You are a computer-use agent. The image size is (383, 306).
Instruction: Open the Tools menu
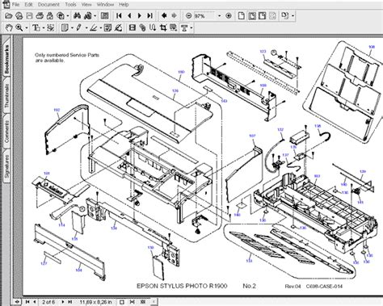pos(70,5)
